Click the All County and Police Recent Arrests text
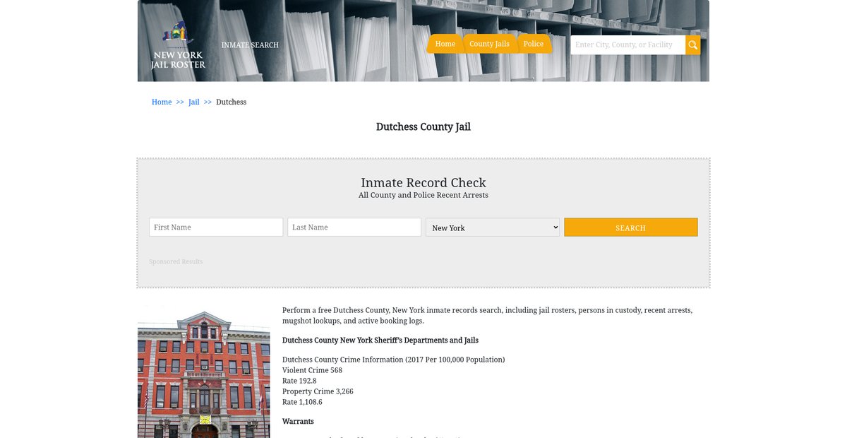 pyautogui.click(x=423, y=195)
